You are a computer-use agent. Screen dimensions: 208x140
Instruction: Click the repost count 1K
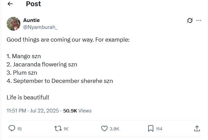tap(66, 129)
